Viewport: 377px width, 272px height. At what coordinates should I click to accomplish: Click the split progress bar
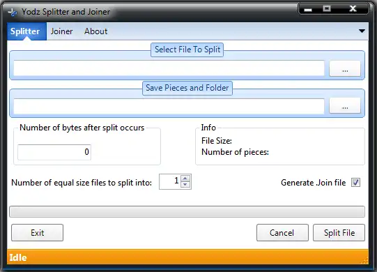click(x=187, y=211)
